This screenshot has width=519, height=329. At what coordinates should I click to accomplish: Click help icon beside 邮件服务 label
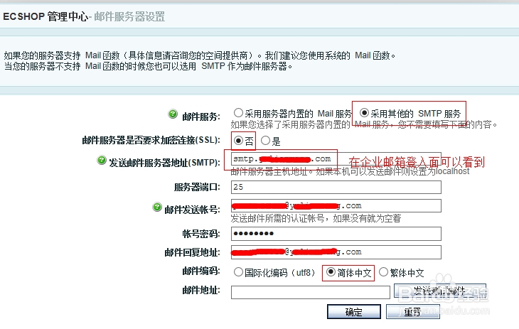173,114
